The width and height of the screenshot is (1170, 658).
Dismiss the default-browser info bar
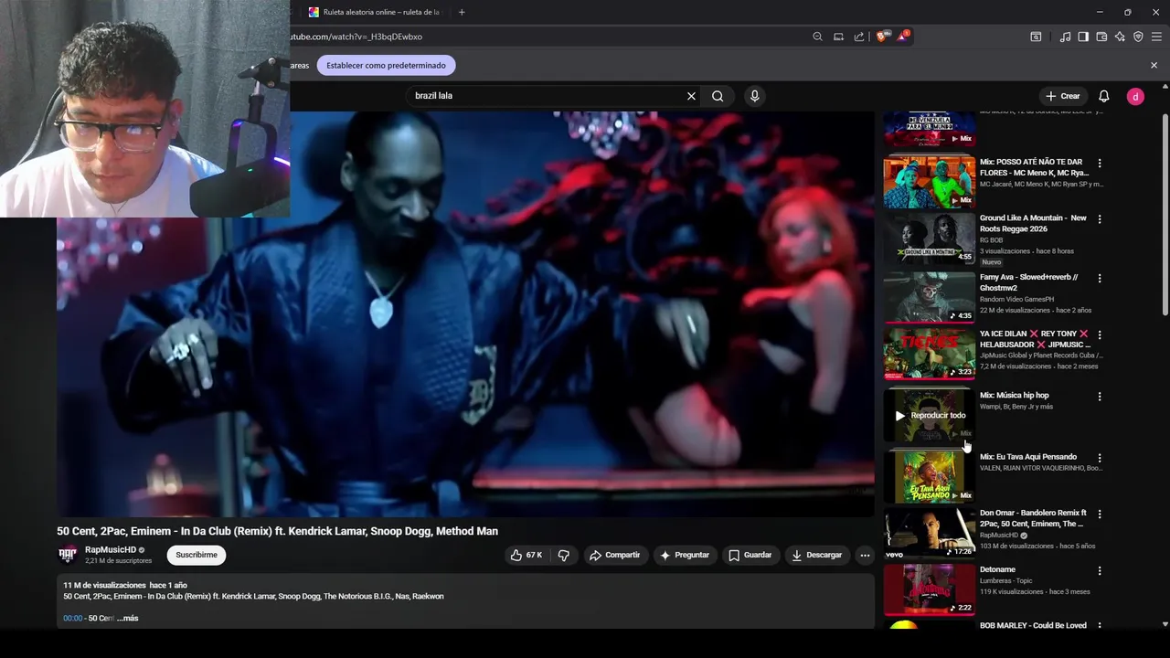(1154, 65)
